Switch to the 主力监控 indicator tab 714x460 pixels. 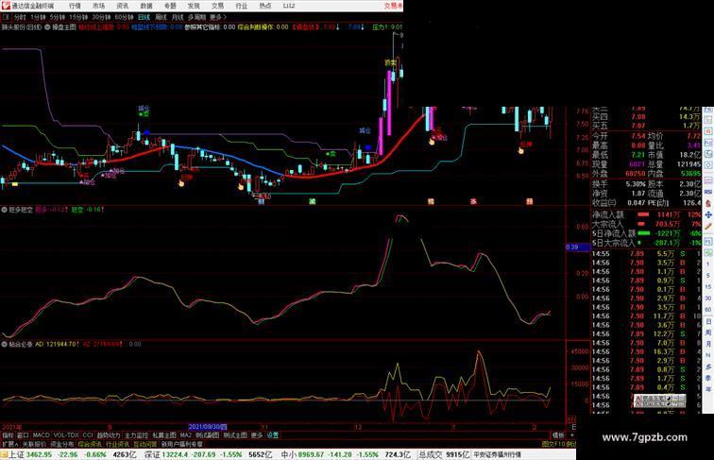point(137,435)
